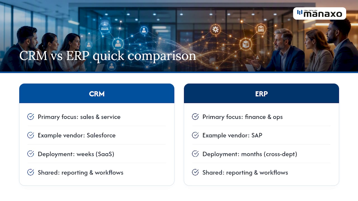Select the CRM card header

pos(97,94)
